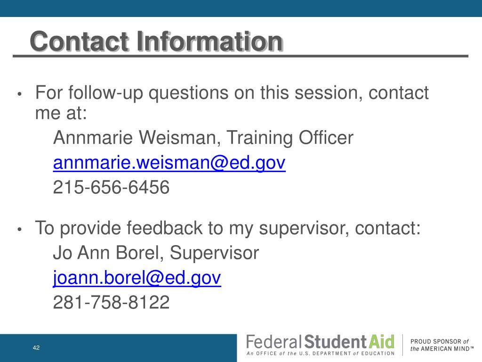
Task: Click the blue footer bar beside the slide number
Action: point(118,348)
